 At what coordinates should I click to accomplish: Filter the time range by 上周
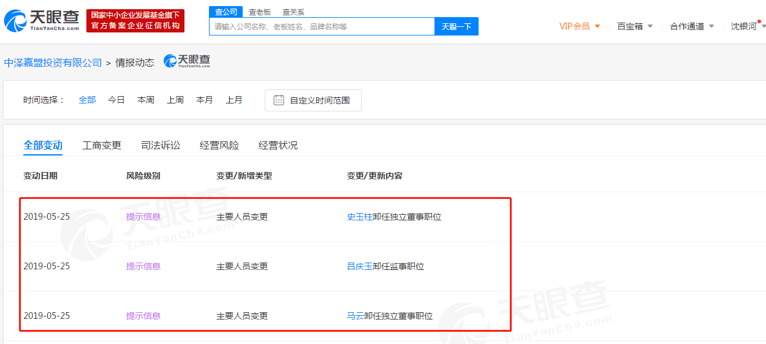tap(175, 100)
